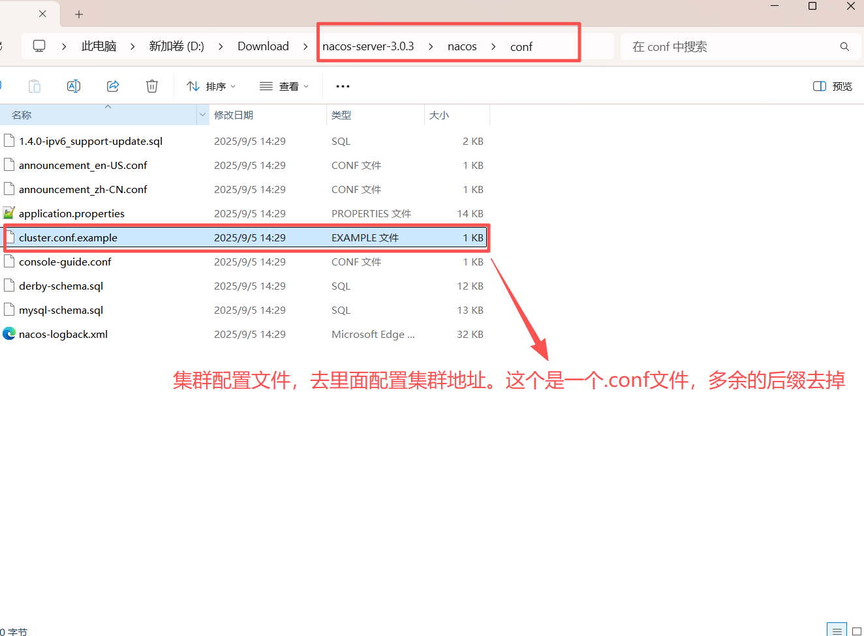864x636 pixels.
Task: Select file 1.4.0-ipv6_support-update.sql
Action: coord(91,141)
